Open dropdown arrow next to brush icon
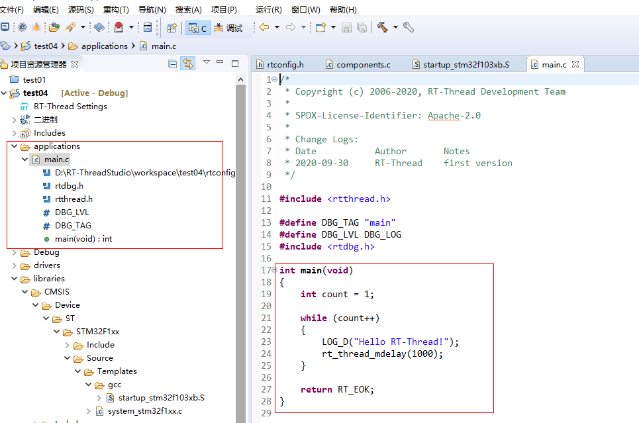 pyautogui.click(x=83, y=27)
